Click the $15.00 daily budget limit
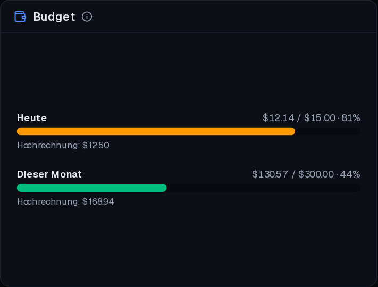This screenshot has width=378, height=287. (320, 118)
